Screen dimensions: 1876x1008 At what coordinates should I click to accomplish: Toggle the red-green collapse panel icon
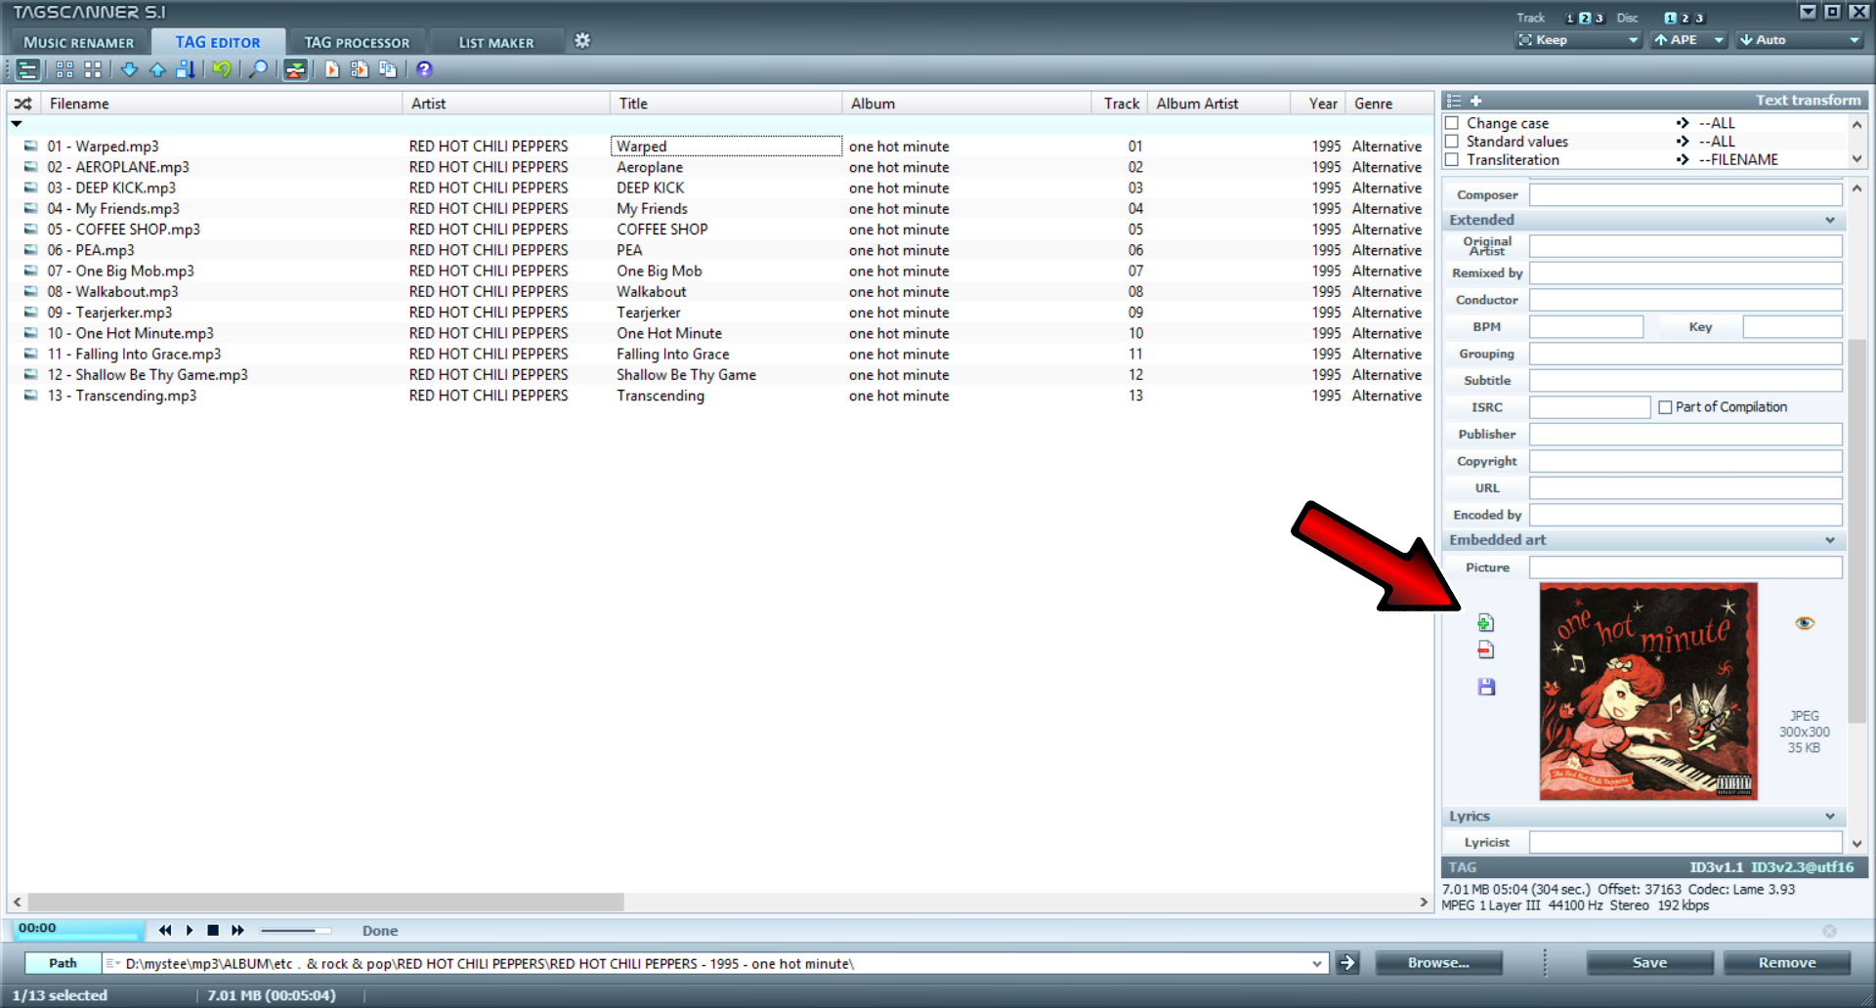295,69
